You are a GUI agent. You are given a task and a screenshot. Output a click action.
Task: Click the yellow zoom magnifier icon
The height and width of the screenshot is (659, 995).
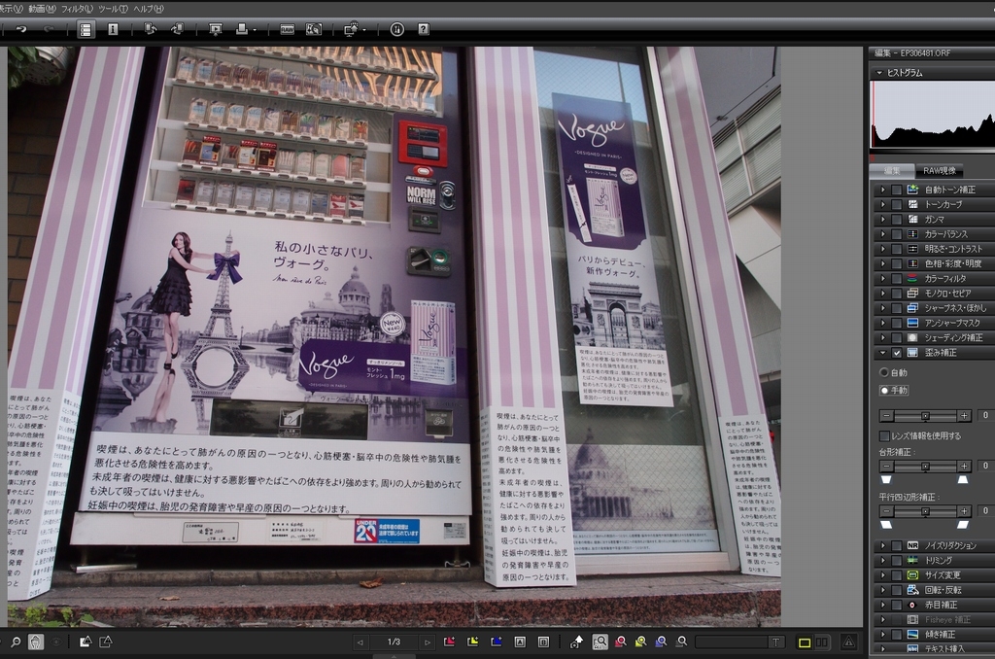pos(641,642)
